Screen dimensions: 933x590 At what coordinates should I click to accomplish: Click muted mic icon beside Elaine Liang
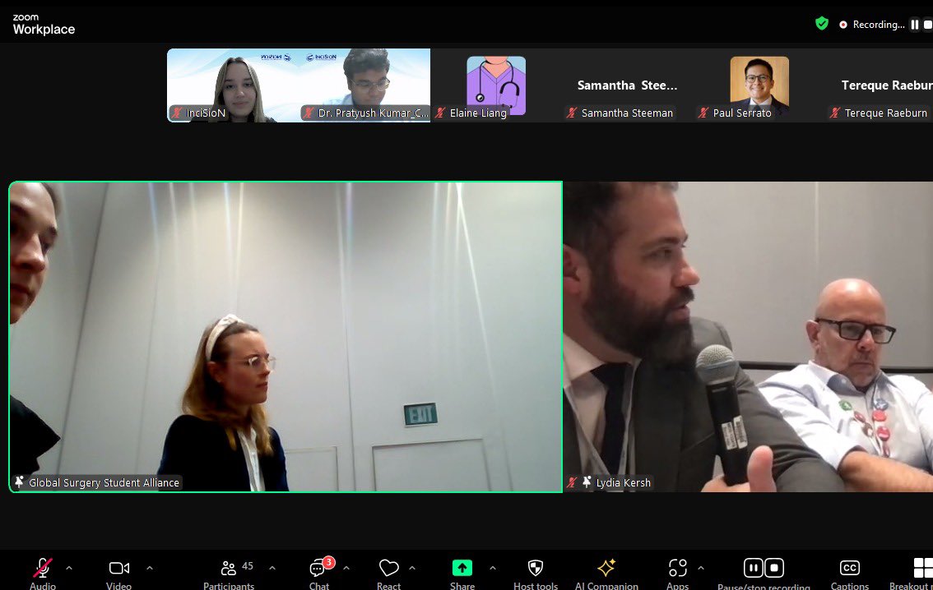[440, 113]
